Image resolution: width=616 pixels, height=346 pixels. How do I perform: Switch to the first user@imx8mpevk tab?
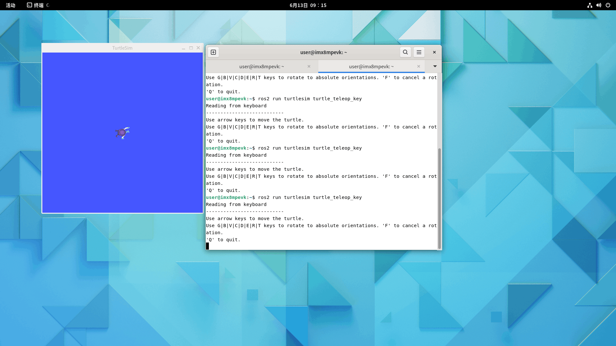pos(261,67)
